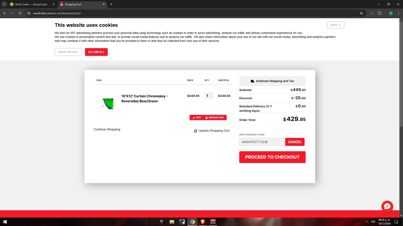Viewport: 403px width, 226px height.
Task: Open the Windows notification center
Action: click(396, 222)
